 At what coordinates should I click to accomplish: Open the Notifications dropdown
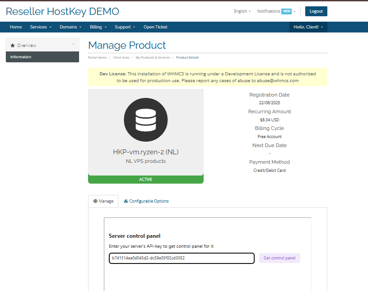click(276, 11)
